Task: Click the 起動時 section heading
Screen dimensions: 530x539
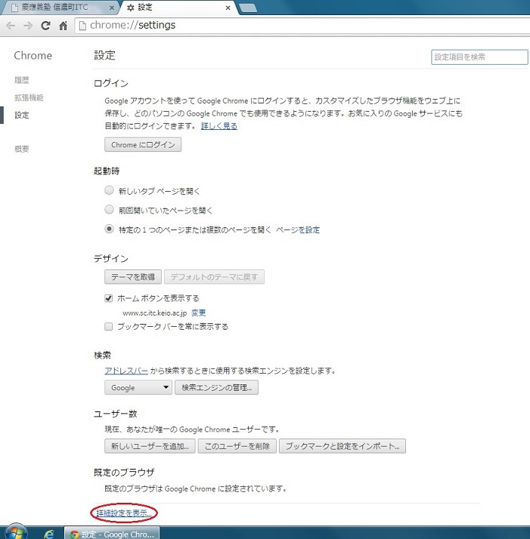Action: pos(107,171)
